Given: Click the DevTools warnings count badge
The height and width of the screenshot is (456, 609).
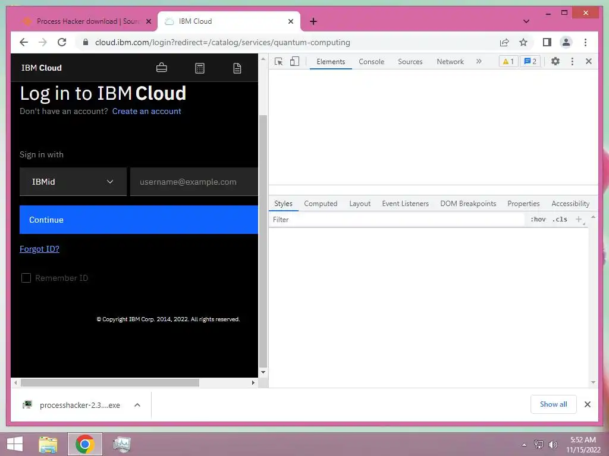Looking at the screenshot, I should 508,61.
